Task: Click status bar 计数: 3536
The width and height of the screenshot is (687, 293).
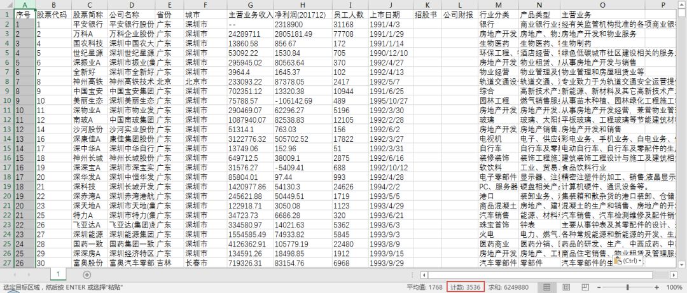Action: (465, 288)
